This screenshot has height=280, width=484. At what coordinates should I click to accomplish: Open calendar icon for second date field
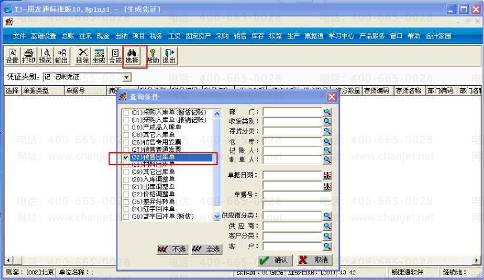point(327,186)
